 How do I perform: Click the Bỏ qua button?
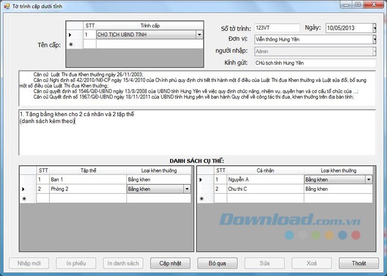(x=217, y=263)
